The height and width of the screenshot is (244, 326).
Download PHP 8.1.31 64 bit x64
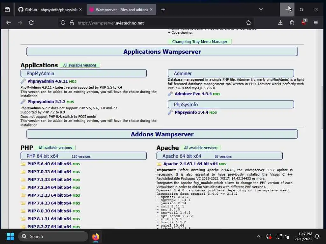[x=49, y=219]
